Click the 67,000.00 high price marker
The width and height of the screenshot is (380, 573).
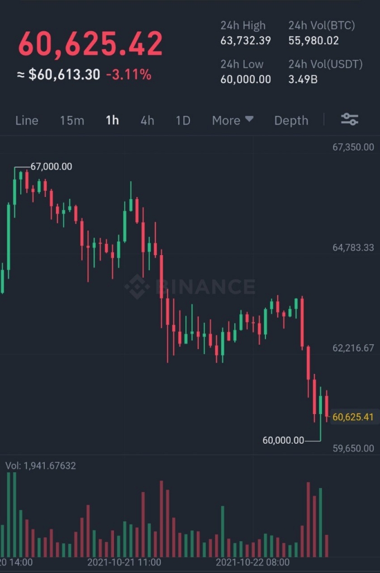(x=51, y=167)
